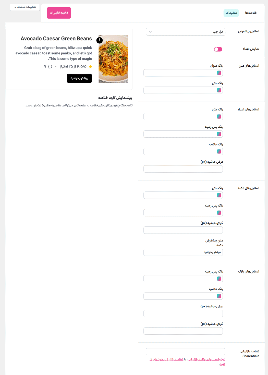Expand the تنظیمات صفحه screen options

25,7
